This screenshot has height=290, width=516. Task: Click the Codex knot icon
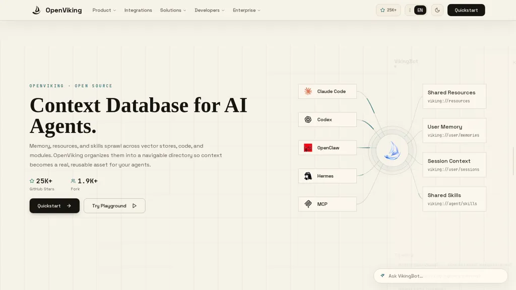tap(308, 120)
